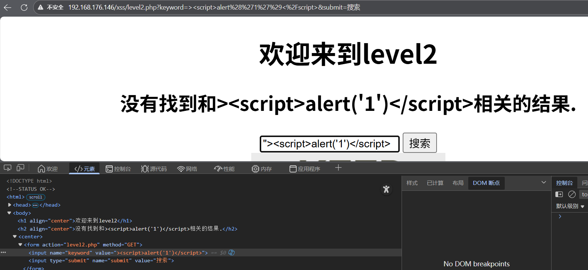This screenshot has height=270, width=588.
Task: Collapse the body element triangle
Action: tap(9, 213)
